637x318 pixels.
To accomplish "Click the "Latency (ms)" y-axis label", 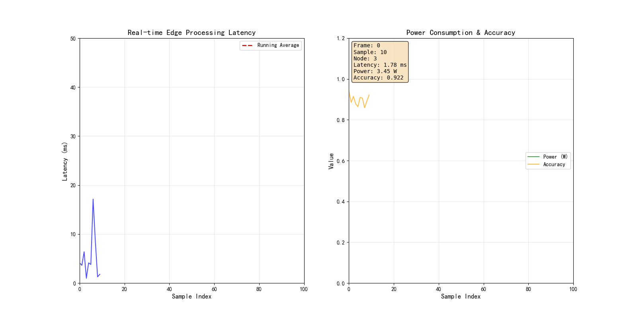I will point(64,161).
